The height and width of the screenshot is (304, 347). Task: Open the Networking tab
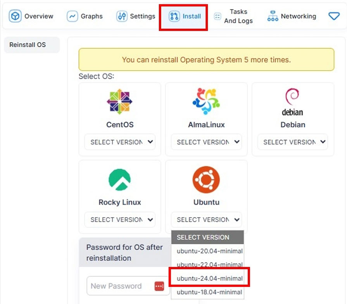pos(292,16)
